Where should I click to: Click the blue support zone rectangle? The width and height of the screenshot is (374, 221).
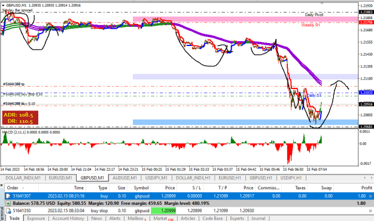[x=245, y=122]
